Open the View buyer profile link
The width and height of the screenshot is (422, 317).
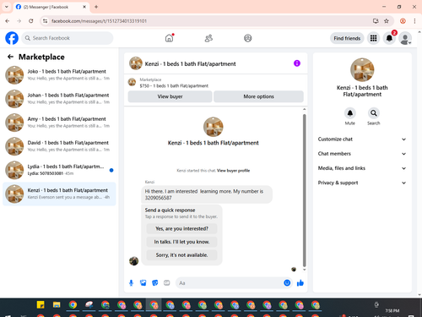click(233, 171)
